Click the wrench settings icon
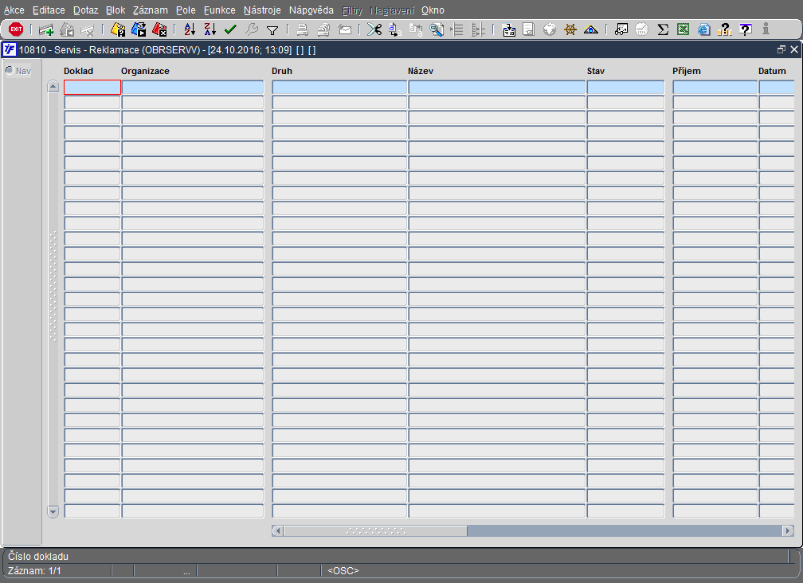Screen dimensions: 803x583 click(252, 29)
